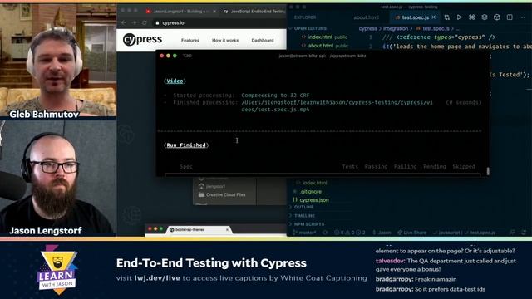Screen dimensions: 532x299
Task: Click the sync changes icon in status bar
Action: tap(325, 233)
